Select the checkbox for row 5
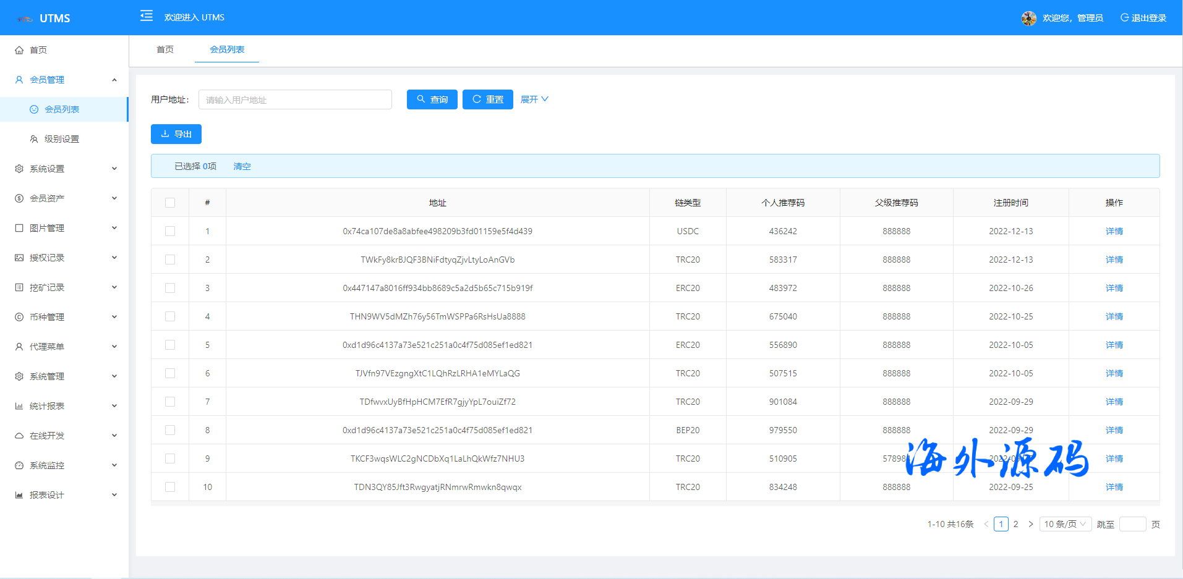1183x579 pixels. [170, 345]
